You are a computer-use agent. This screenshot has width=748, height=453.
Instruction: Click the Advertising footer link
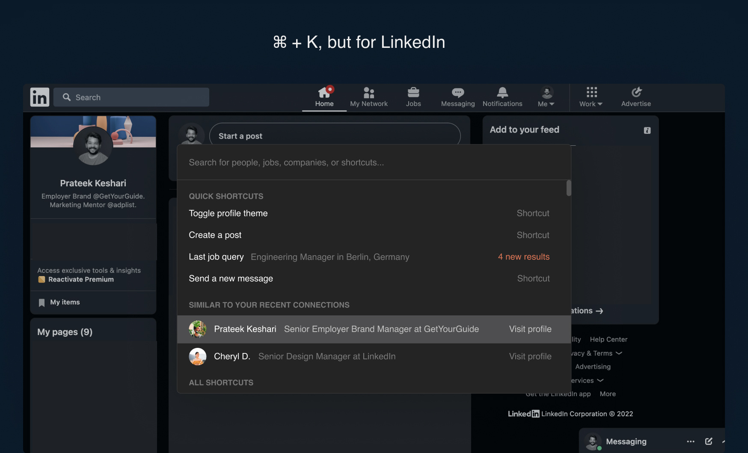[x=593, y=367]
